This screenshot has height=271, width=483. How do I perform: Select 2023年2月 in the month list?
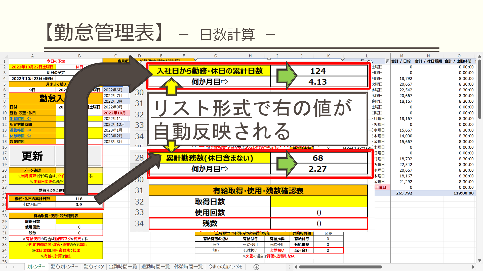tap(116, 136)
